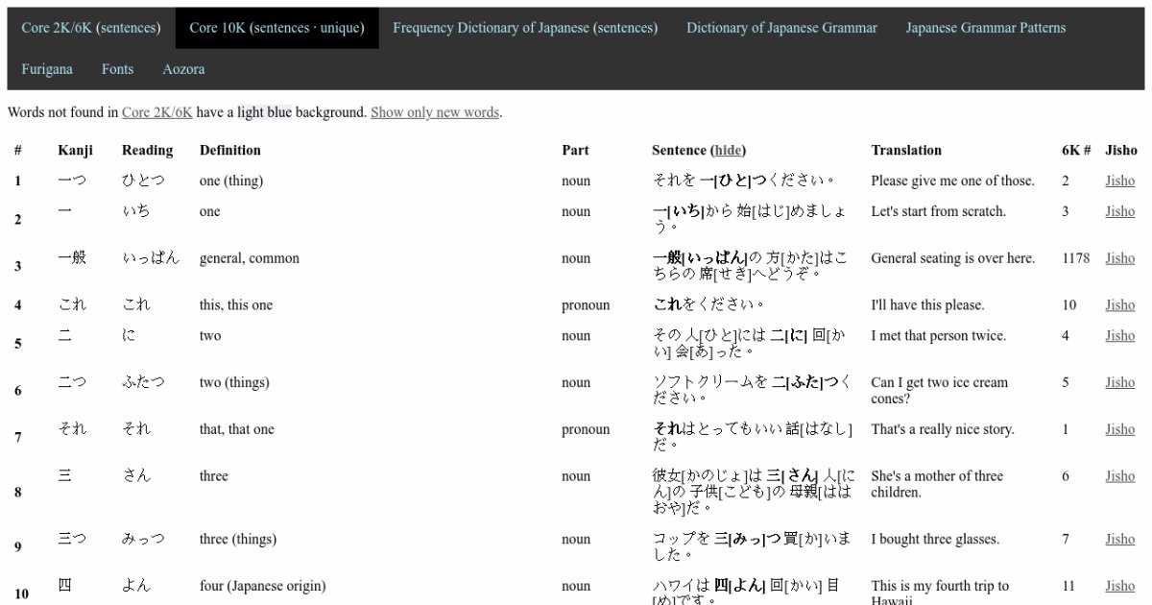This screenshot has height=605, width=1152.
Task: Open the Core 10K unique sentences tab
Action: coord(276,28)
